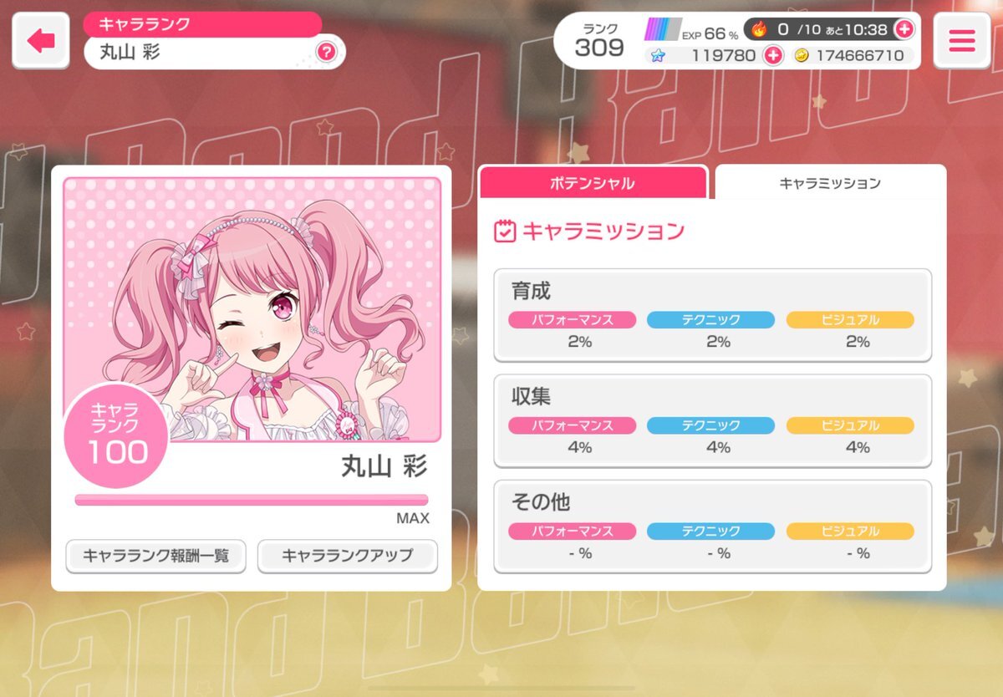
Task: Tap the character rank progress bar
Action: tap(252, 500)
